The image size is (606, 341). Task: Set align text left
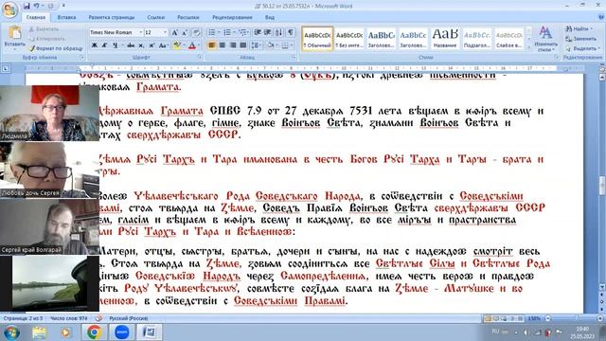pos(212,45)
